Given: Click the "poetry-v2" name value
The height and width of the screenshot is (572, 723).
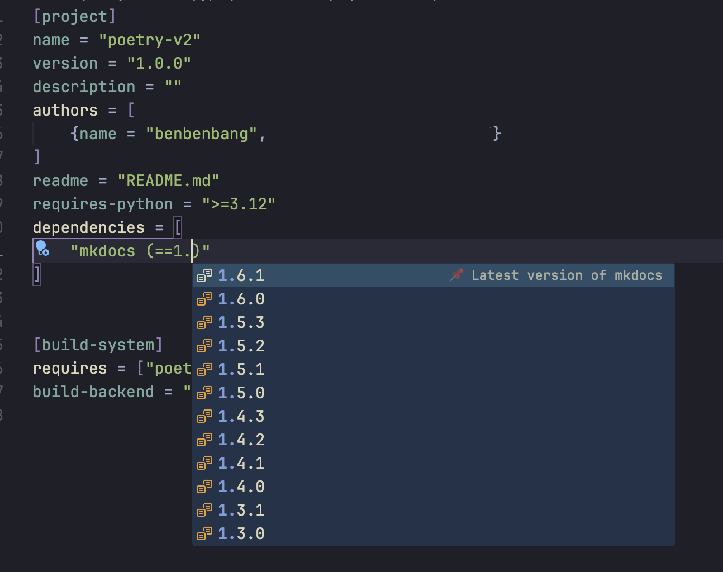Looking at the screenshot, I should click(150, 40).
